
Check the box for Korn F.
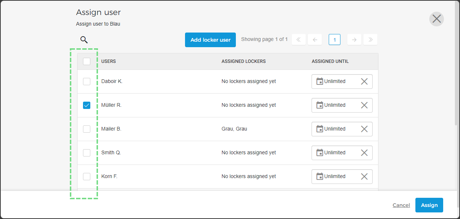pyautogui.click(x=87, y=177)
